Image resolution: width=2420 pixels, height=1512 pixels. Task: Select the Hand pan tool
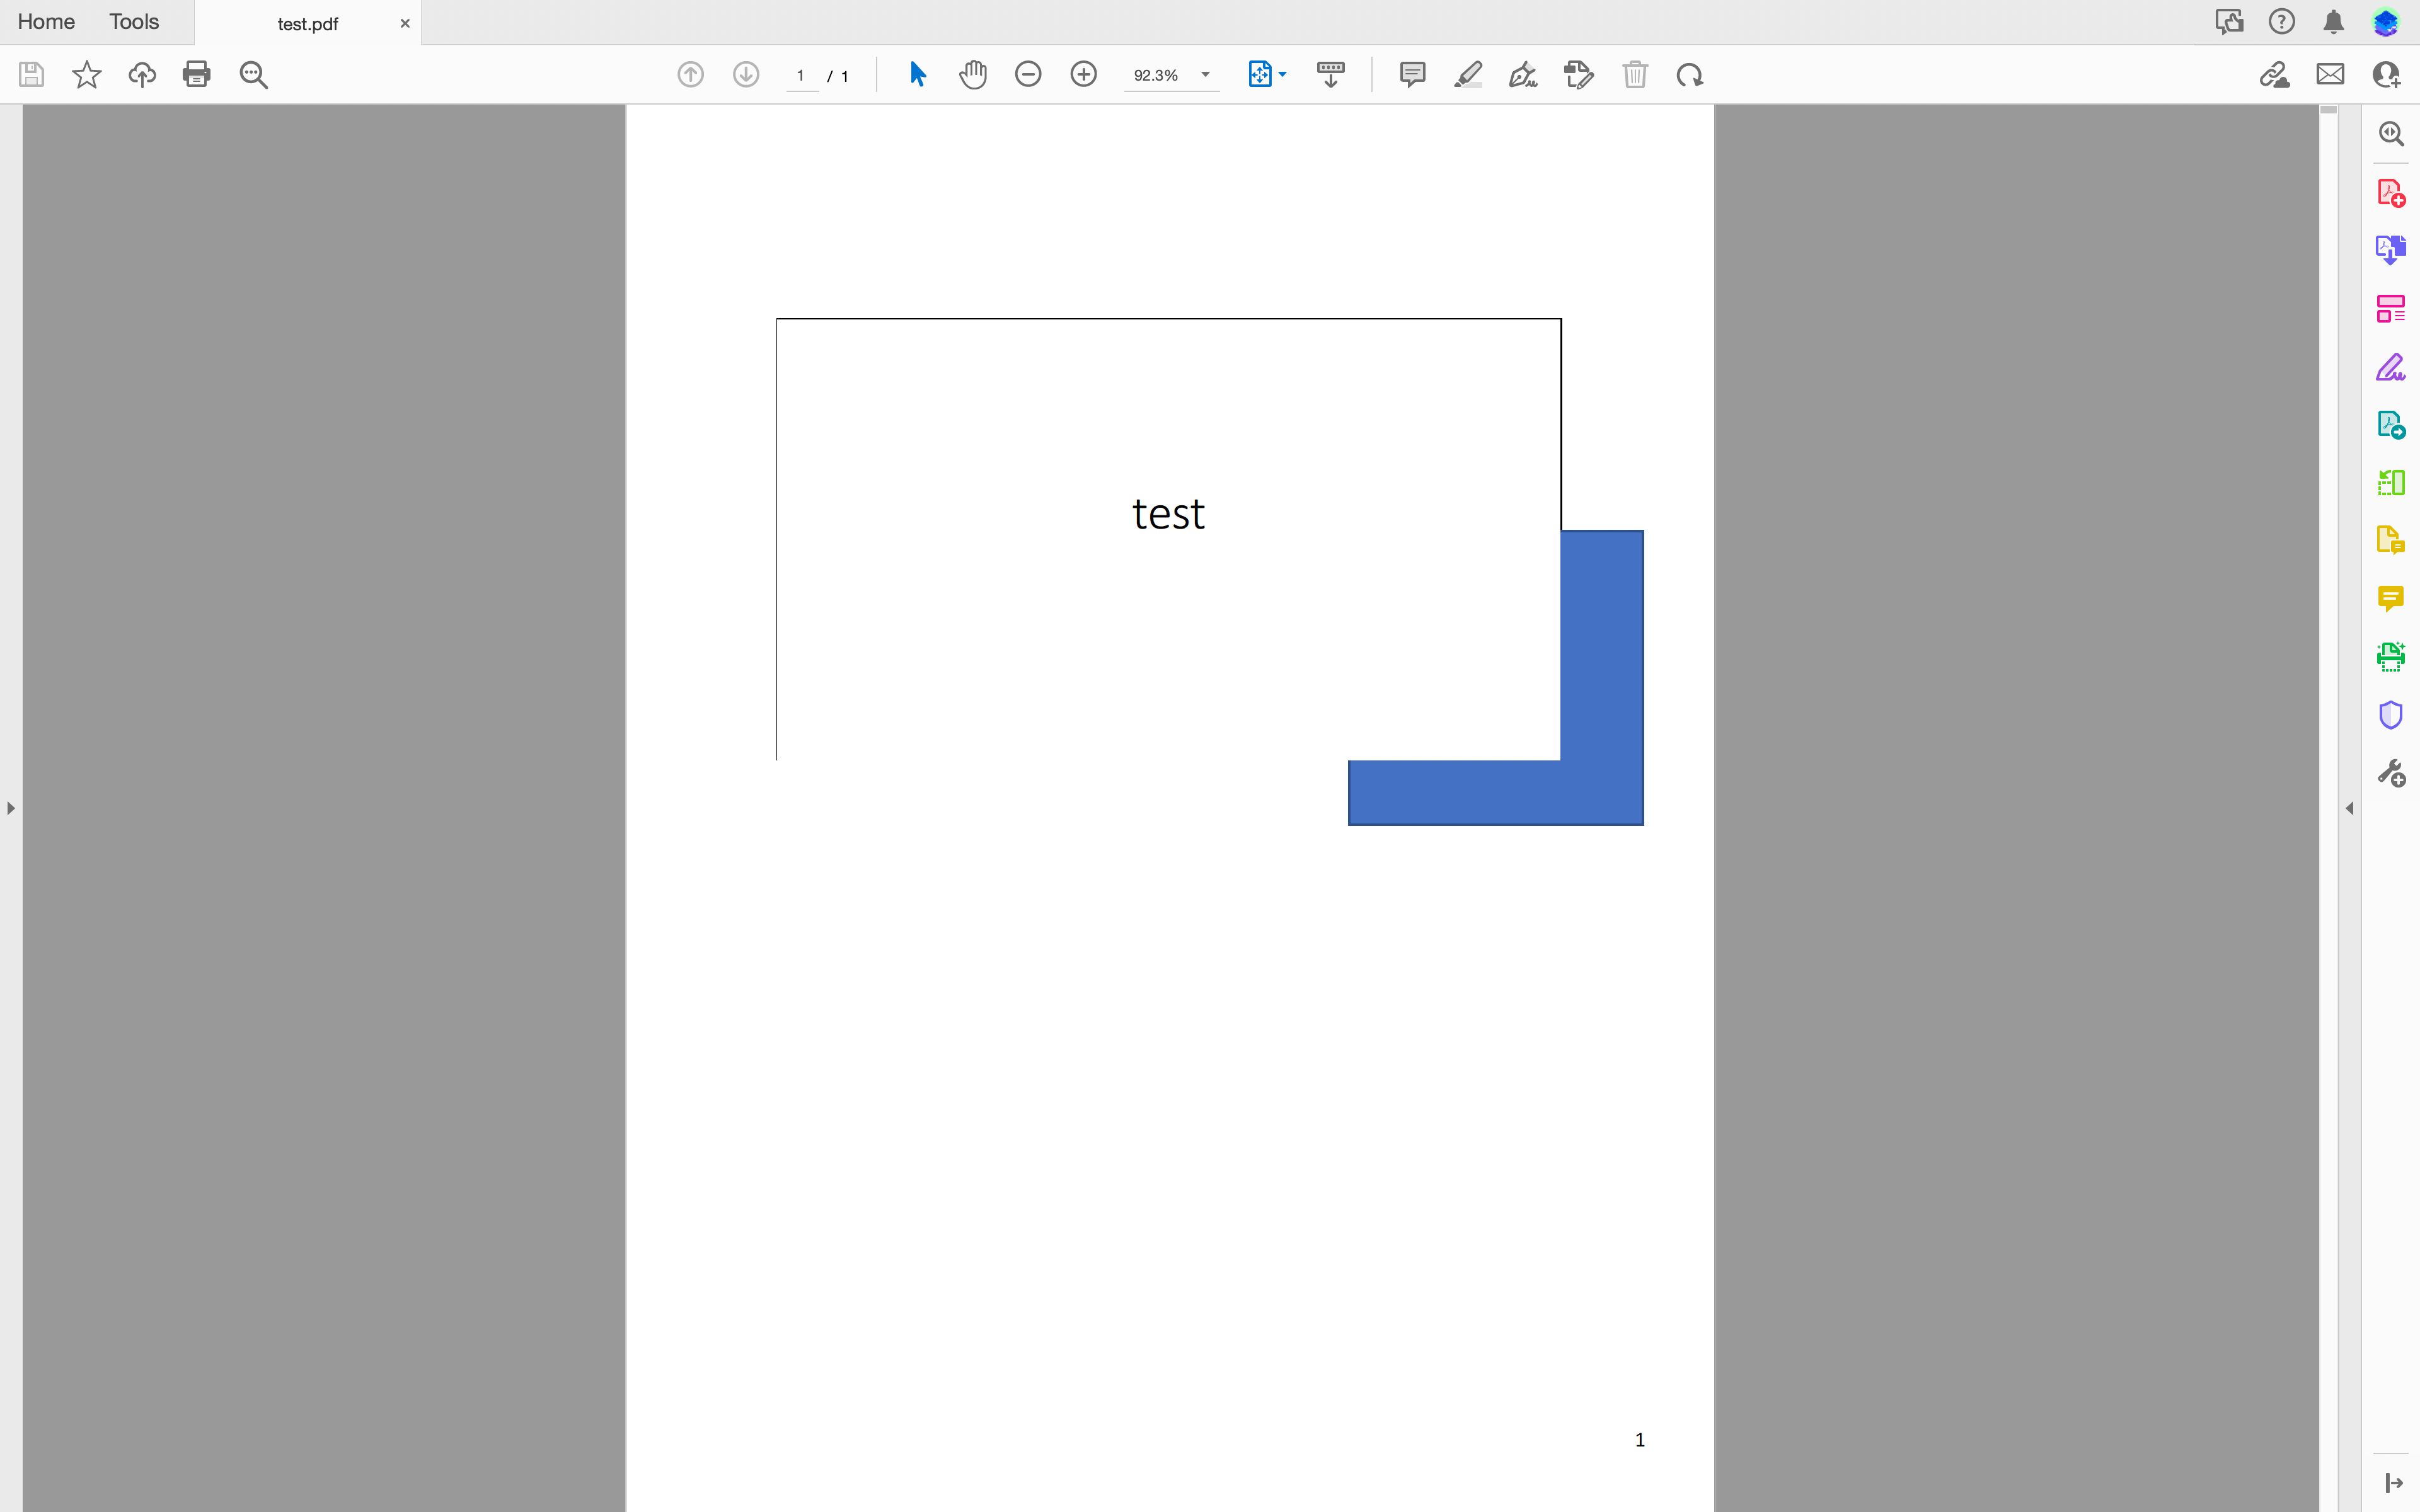tap(972, 74)
